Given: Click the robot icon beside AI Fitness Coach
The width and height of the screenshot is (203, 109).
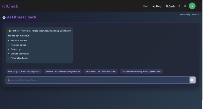Looking at the screenshot, I should pyautogui.click(x=4, y=17).
